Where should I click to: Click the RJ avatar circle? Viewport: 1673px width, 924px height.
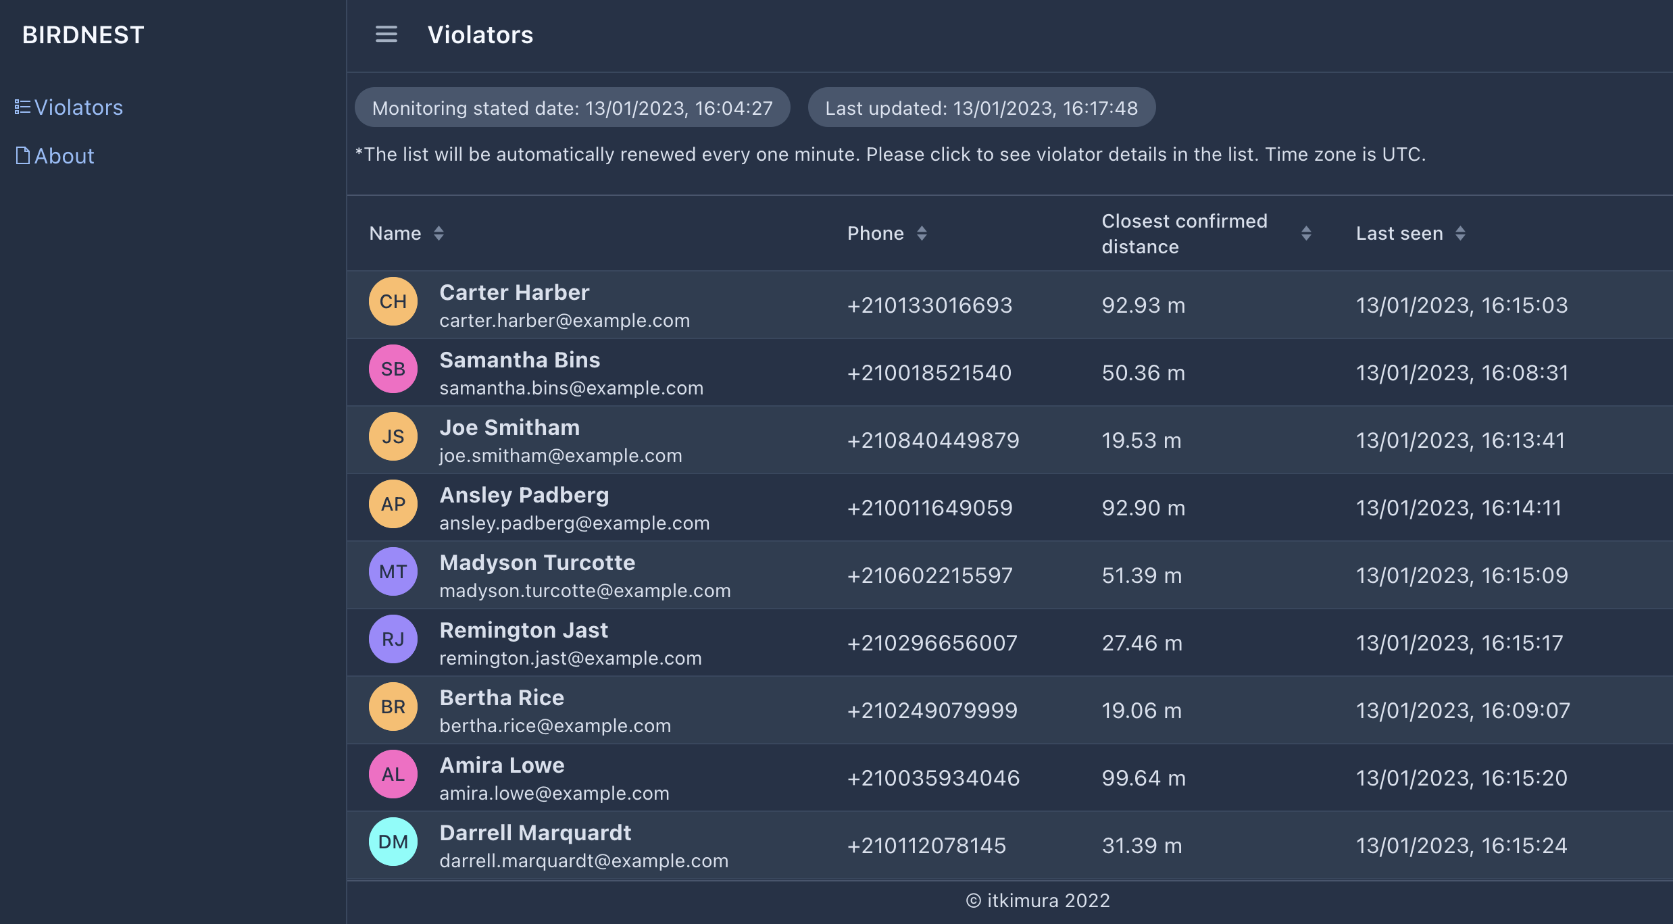[393, 639]
